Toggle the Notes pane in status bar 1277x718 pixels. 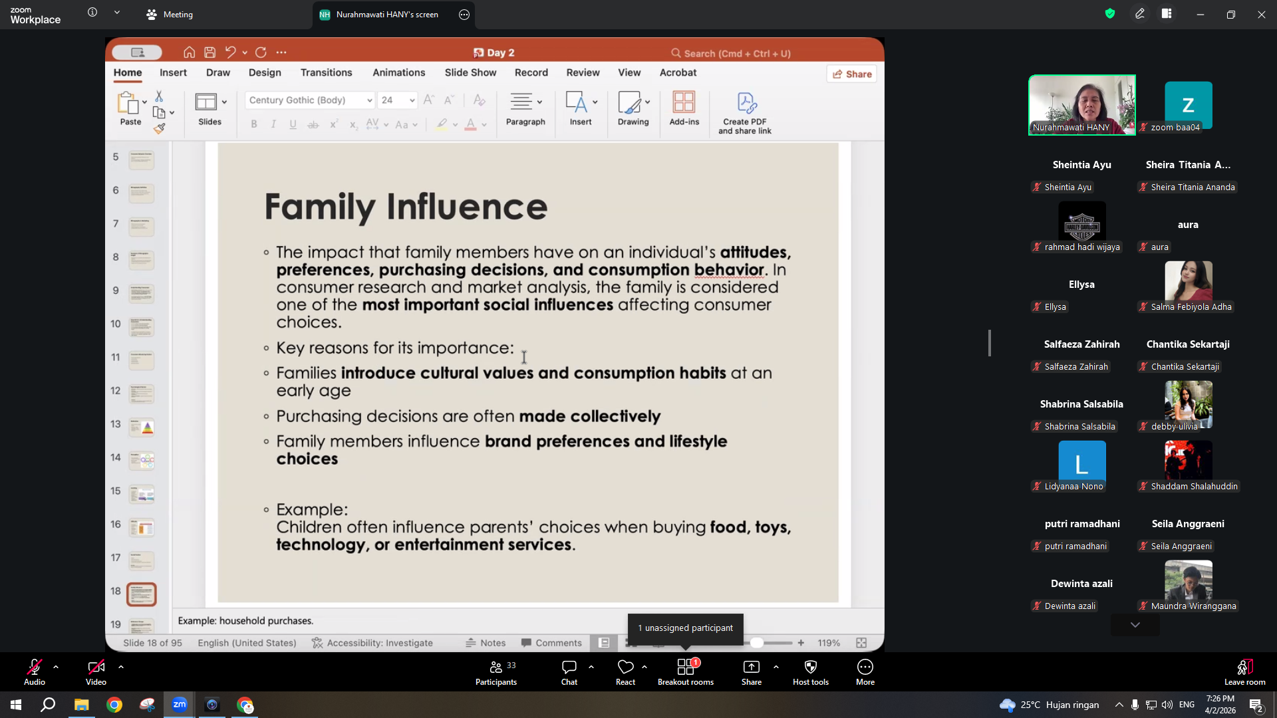pos(486,643)
